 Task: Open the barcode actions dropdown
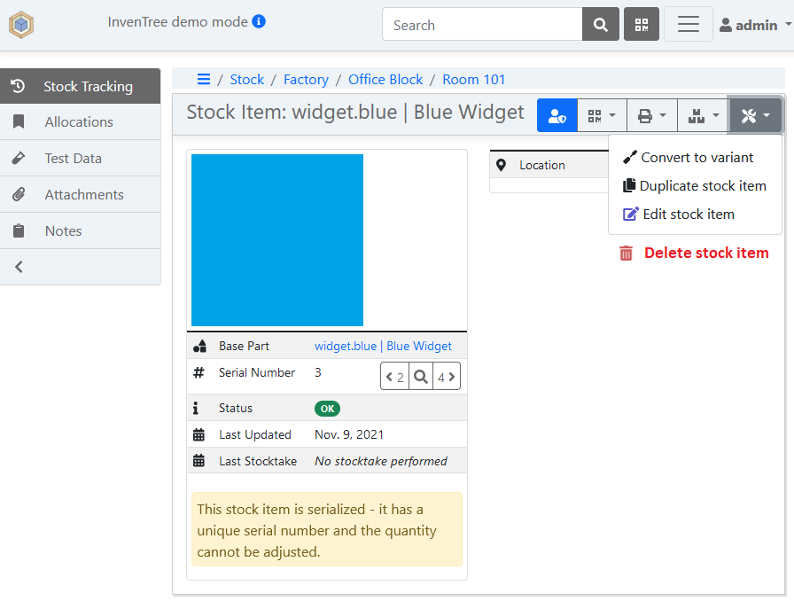(x=602, y=115)
